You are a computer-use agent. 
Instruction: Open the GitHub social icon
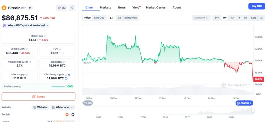click(73, 114)
